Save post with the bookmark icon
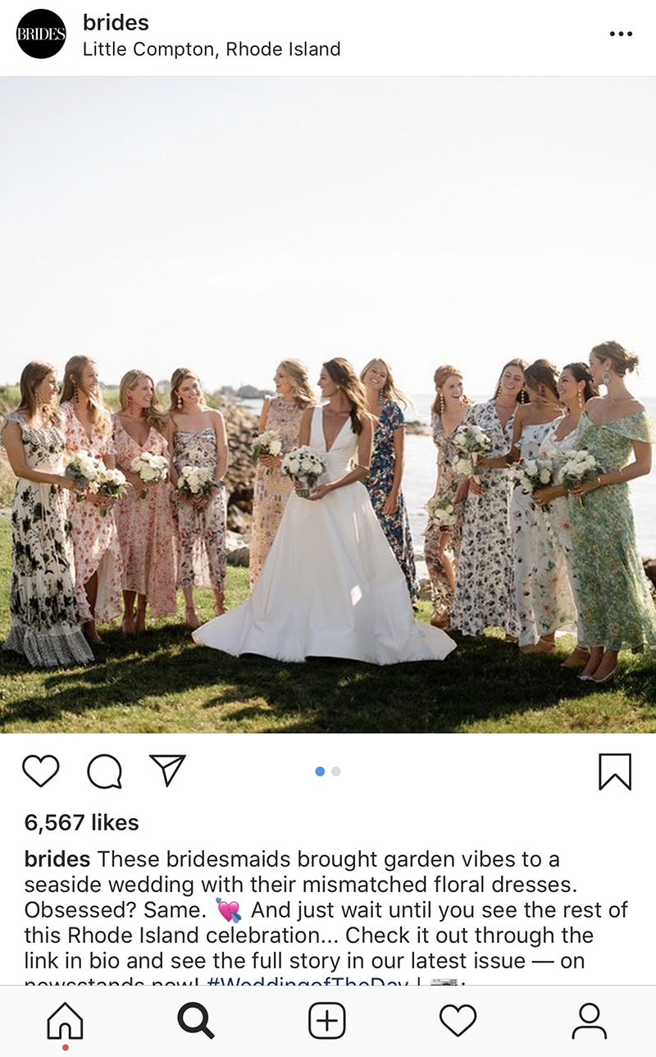 (x=615, y=771)
